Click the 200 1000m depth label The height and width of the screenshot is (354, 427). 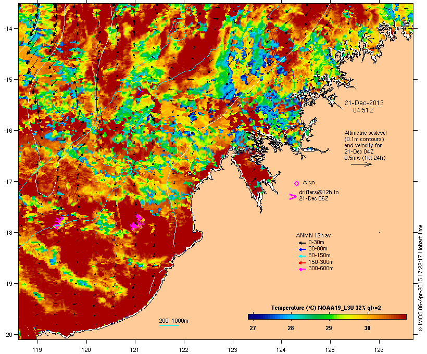[173, 321]
